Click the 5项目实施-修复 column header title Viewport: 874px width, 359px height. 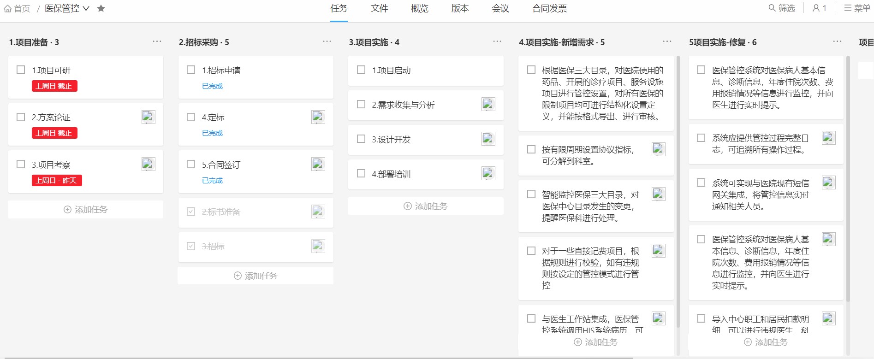pos(723,42)
